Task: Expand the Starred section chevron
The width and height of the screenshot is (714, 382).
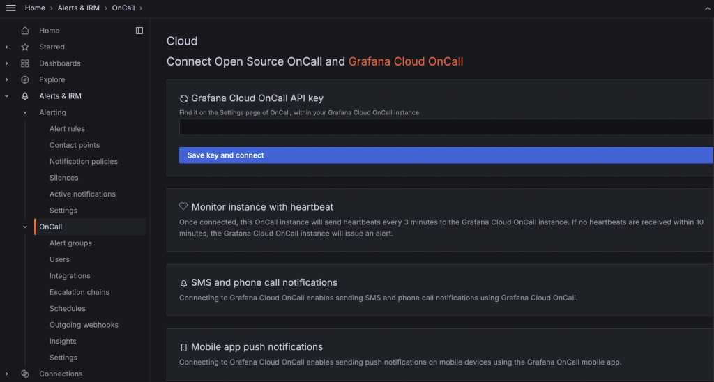Action: click(x=7, y=47)
